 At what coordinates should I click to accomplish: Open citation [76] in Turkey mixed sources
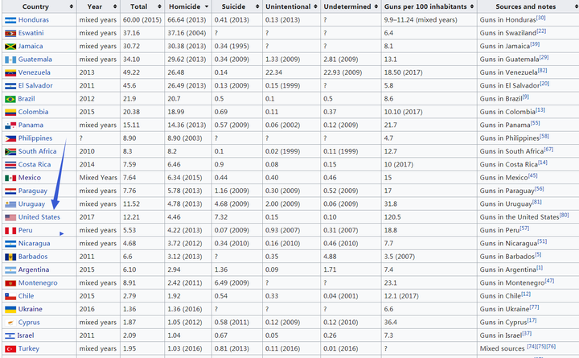(x=551, y=347)
